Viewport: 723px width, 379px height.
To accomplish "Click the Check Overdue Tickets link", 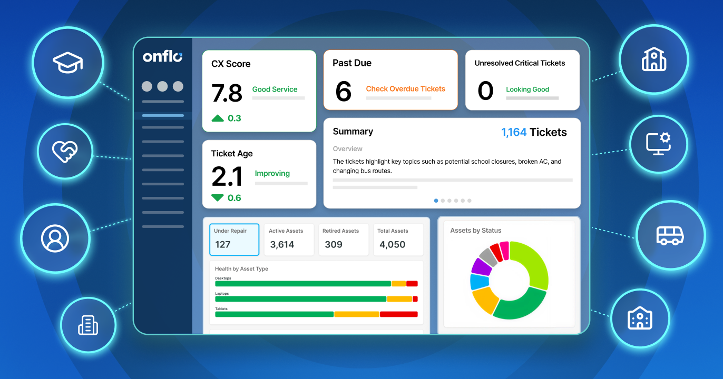I will pyautogui.click(x=406, y=89).
